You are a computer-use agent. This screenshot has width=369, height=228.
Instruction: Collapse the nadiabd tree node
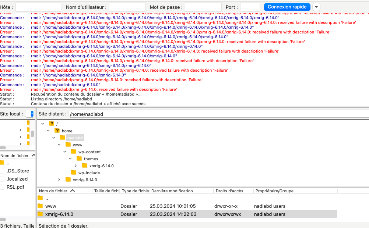click(x=54, y=138)
